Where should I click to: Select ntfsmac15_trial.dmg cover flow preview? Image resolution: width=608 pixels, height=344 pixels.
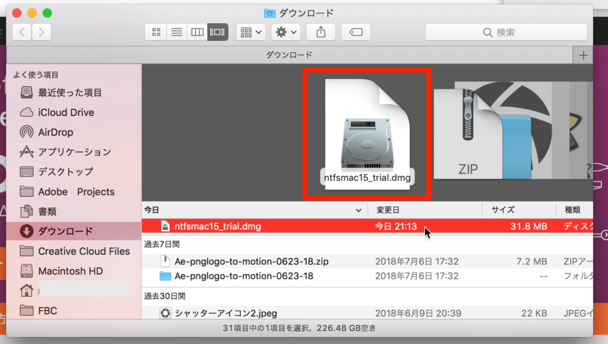pyautogui.click(x=367, y=134)
